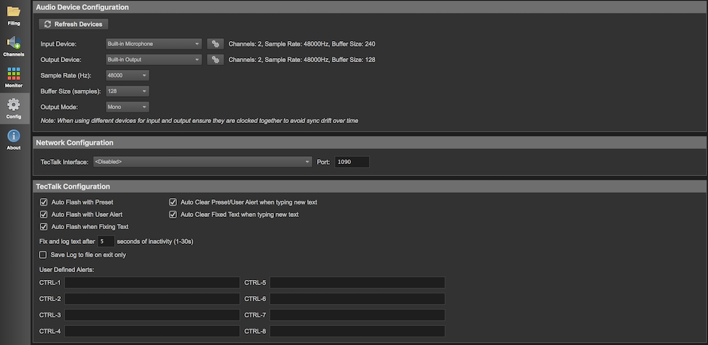Disable Auto Flash with Preset checkbox
Screen dimensions: 708x345
point(44,202)
